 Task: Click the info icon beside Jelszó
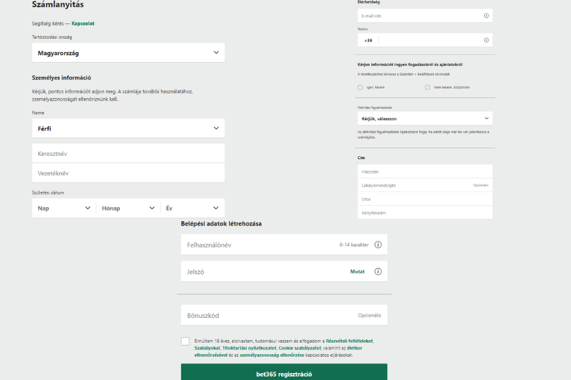(x=378, y=272)
